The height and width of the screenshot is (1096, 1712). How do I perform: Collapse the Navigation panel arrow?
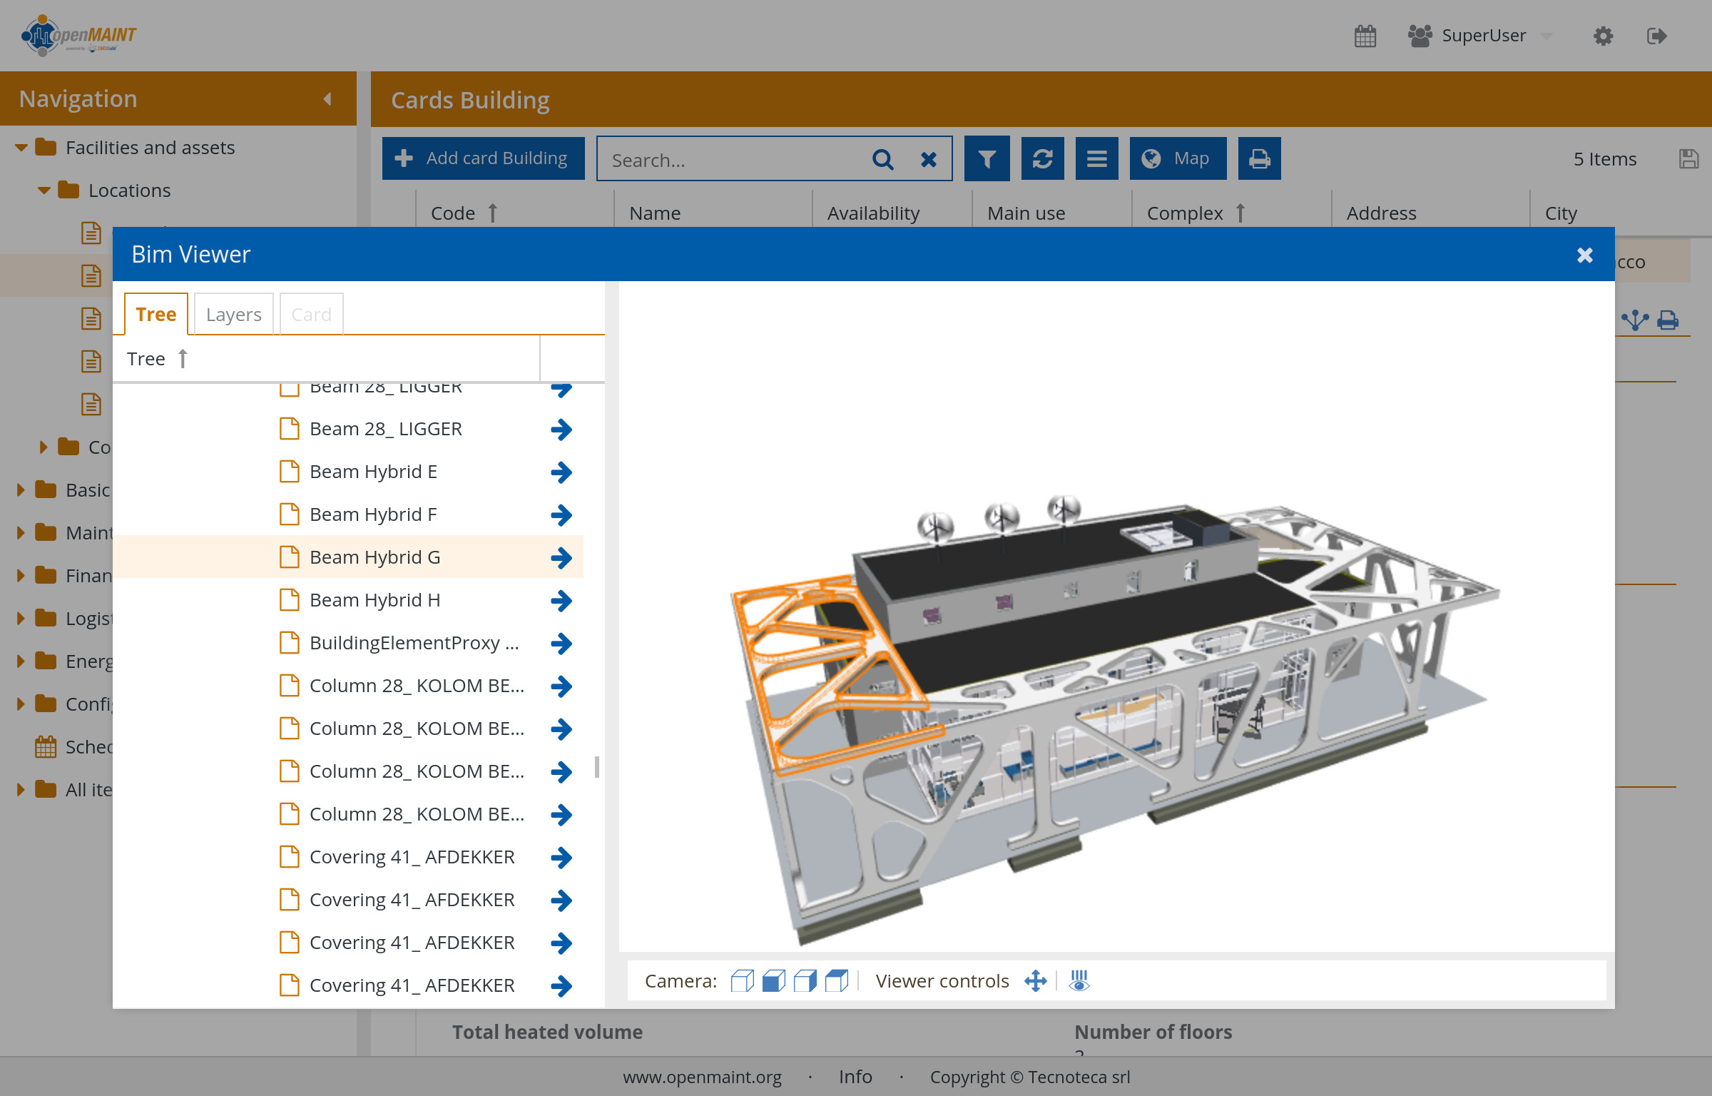pos(327,99)
